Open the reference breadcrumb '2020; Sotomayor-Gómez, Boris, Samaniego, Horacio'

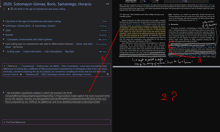point(66,74)
